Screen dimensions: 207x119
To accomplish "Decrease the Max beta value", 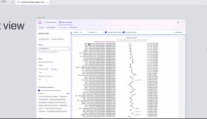I will point(103,33).
